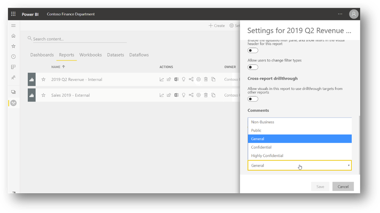The height and width of the screenshot is (213, 380).
Task: Collapse the navigation pane hamburger menu
Action: [13, 26]
